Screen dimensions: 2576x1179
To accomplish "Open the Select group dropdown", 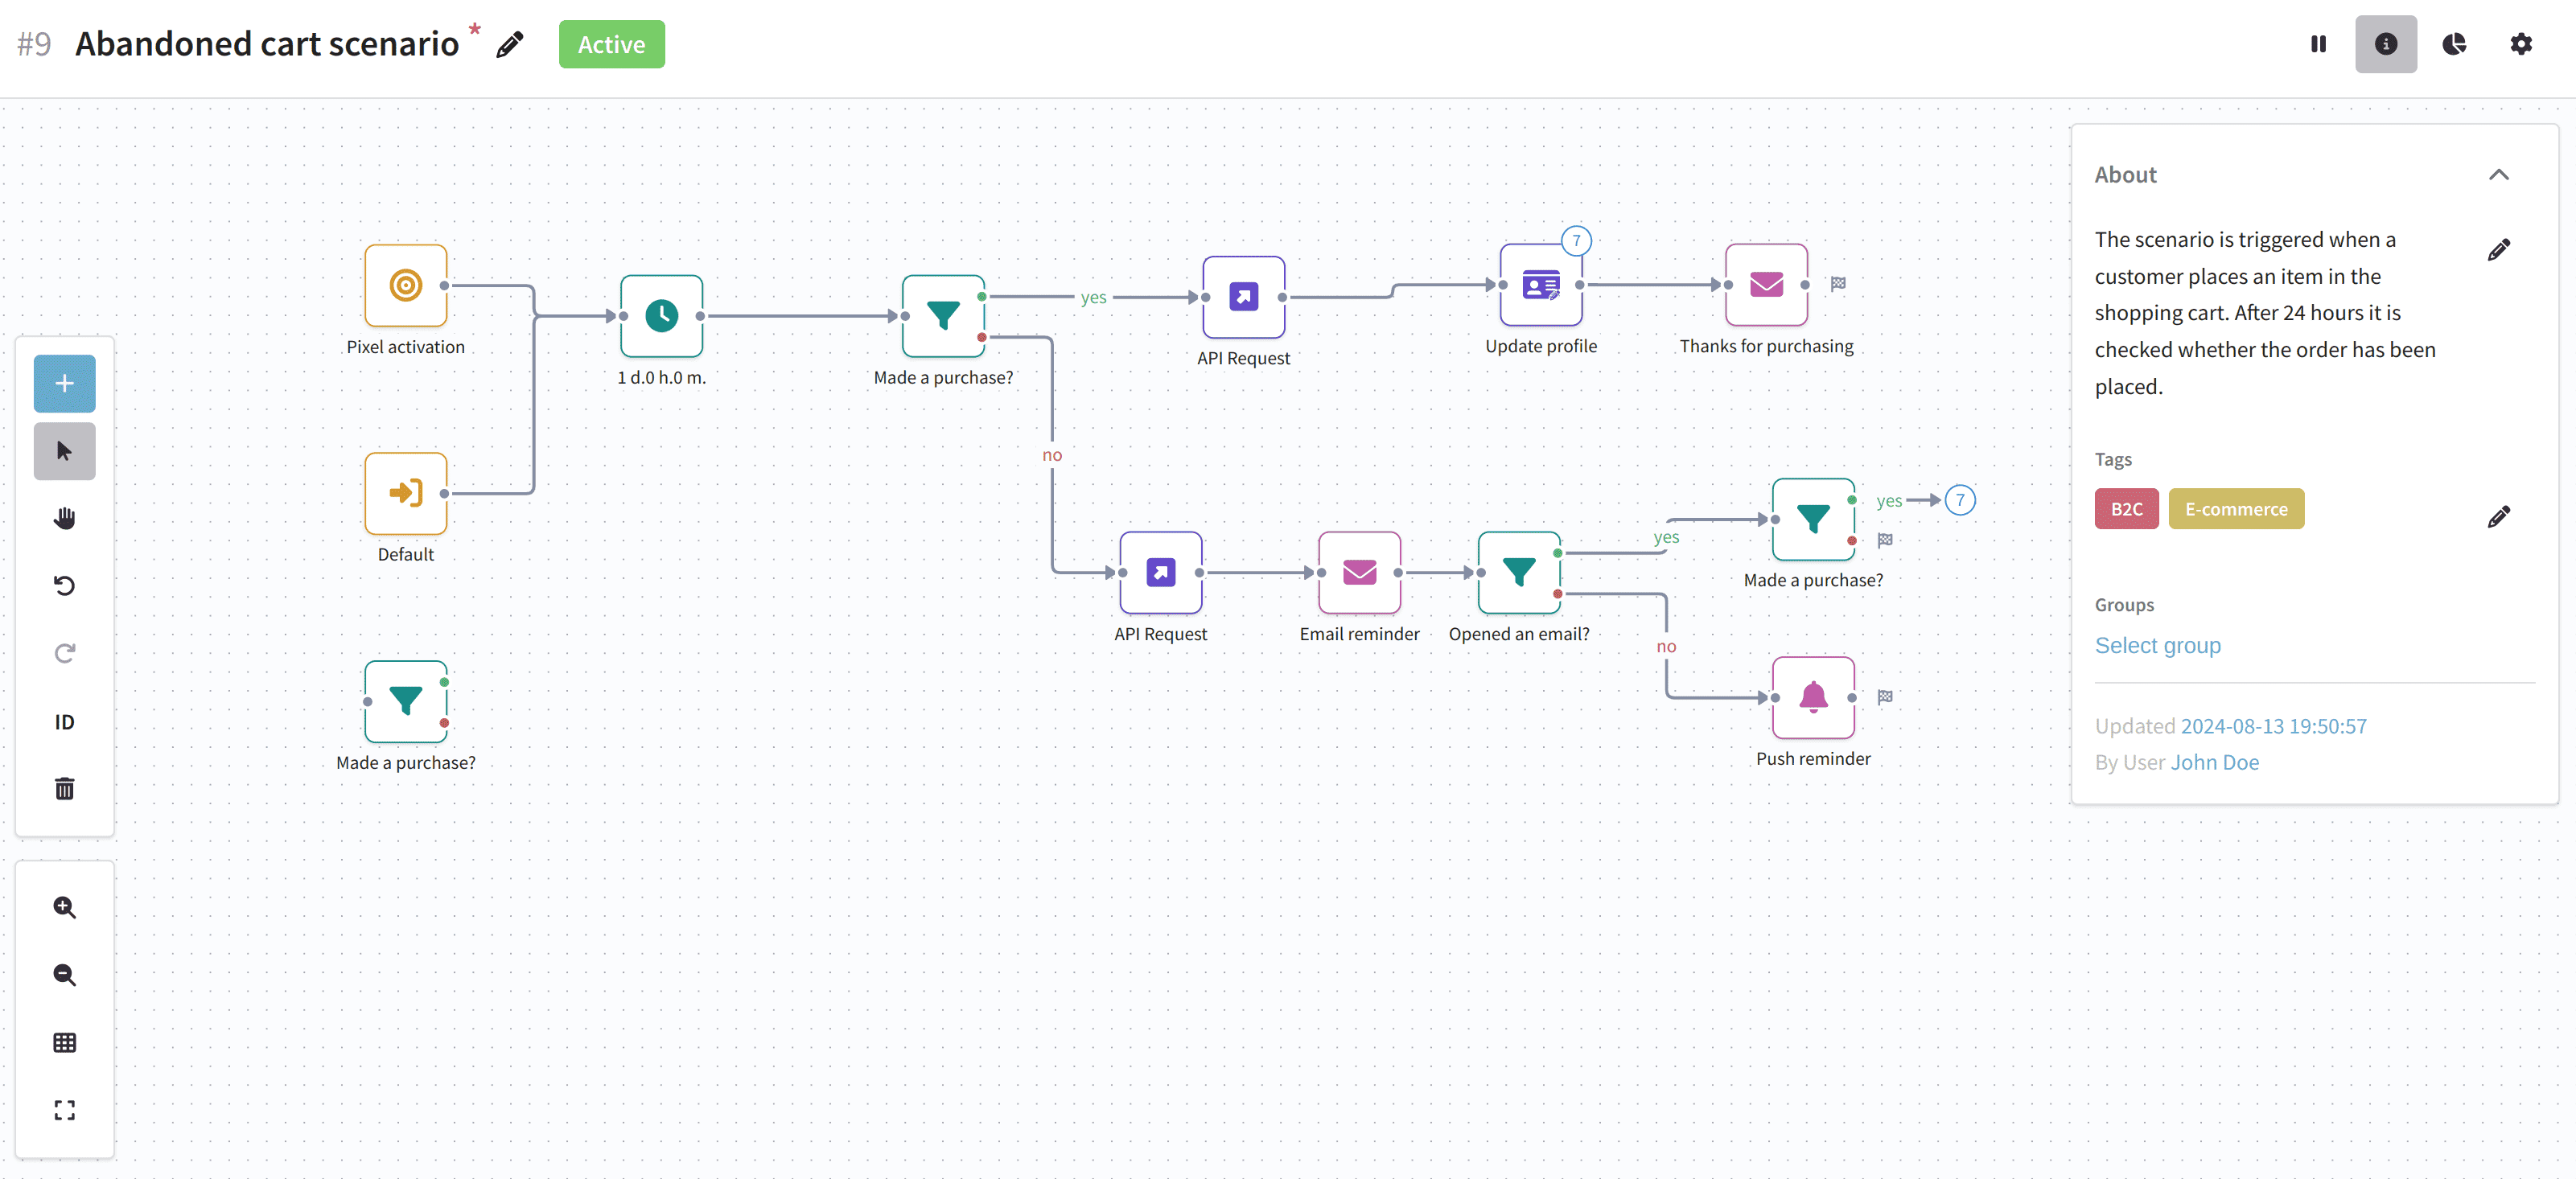I will coord(2157,645).
